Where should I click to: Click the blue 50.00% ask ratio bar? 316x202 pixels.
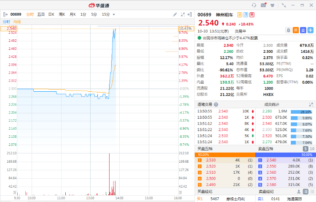(x=285, y=155)
